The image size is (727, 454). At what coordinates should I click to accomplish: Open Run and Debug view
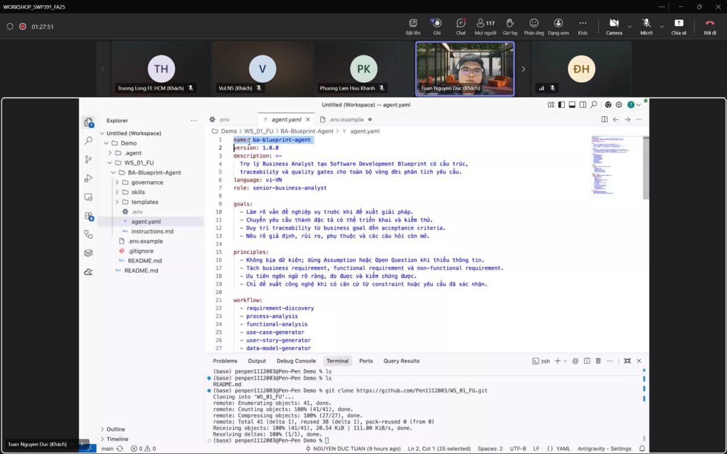pyautogui.click(x=89, y=178)
